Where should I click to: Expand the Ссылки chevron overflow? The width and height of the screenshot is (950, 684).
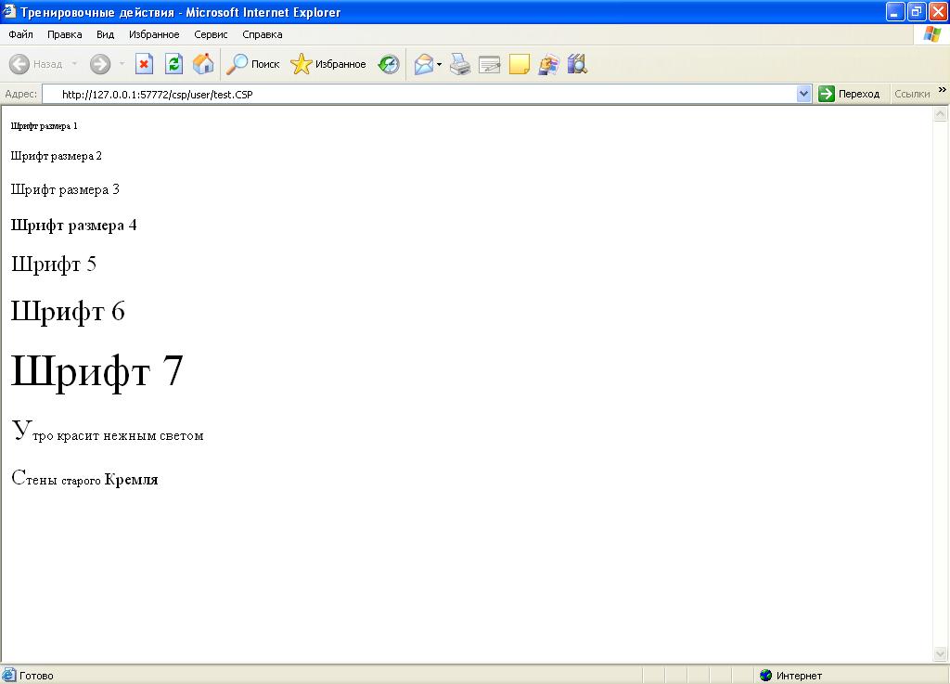(943, 90)
